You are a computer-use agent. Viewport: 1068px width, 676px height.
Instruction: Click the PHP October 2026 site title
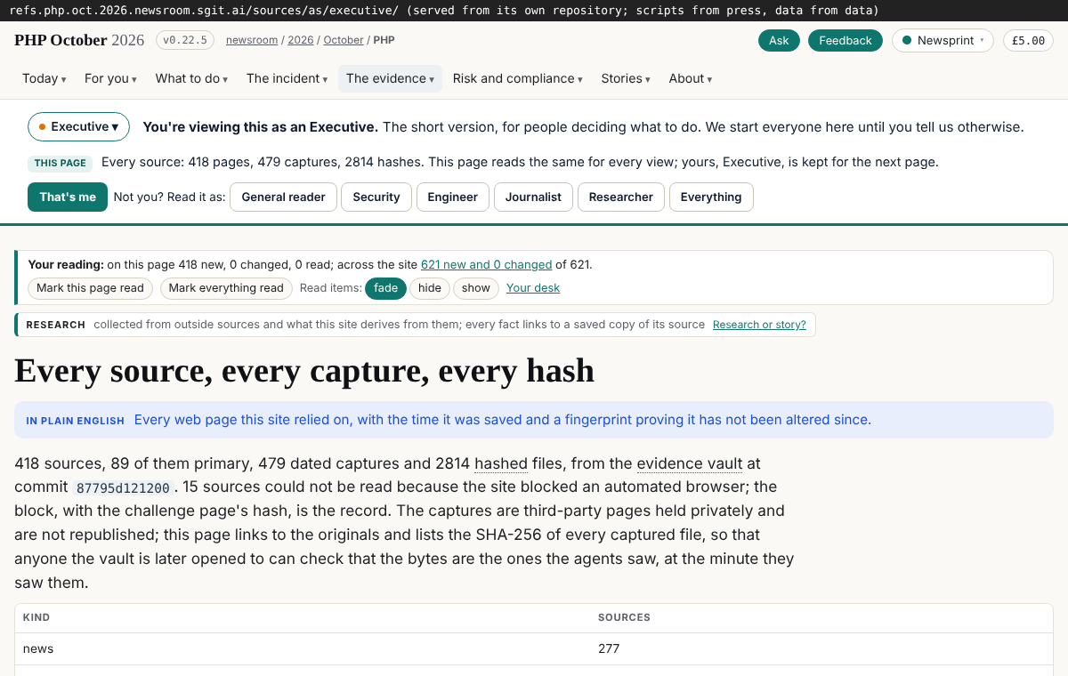point(79,40)
